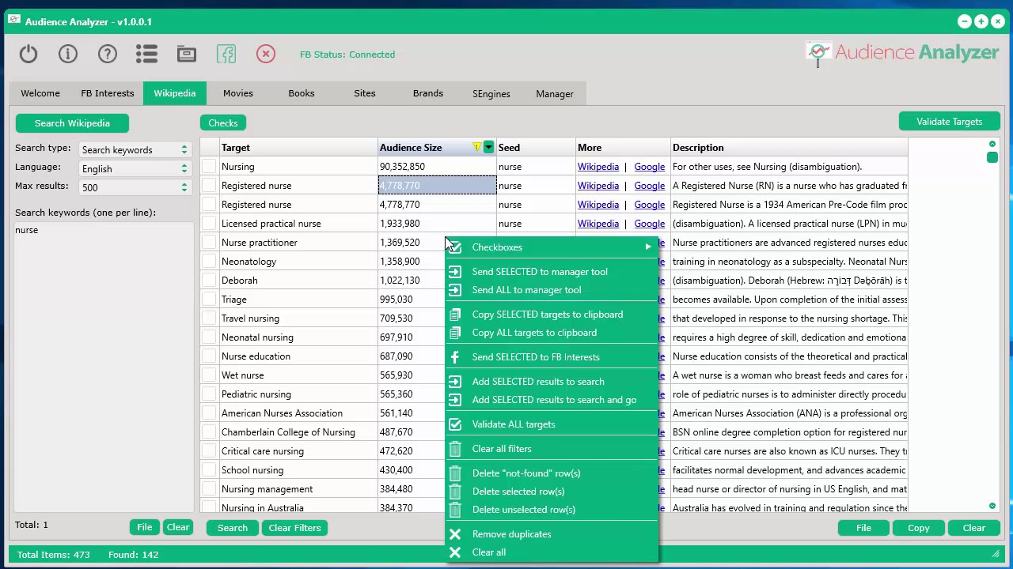Open the green Audience Size column dropdown arrow
The width and height of the screenshot is (1013, 569).
(x=489, y=148)
